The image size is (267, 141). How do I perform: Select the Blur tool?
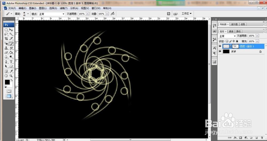tap(6, 57)
